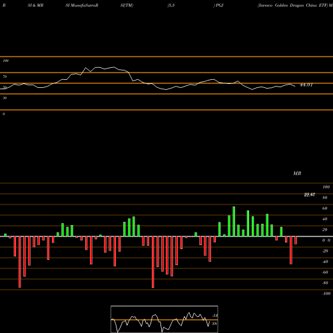This screenshot has height=333, width=333.
Task: Click the RSI value 44.01 label
Action: (x=306, y=85)
